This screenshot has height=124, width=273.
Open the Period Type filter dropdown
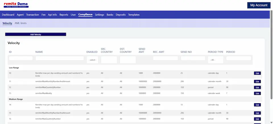pos(216,60)
